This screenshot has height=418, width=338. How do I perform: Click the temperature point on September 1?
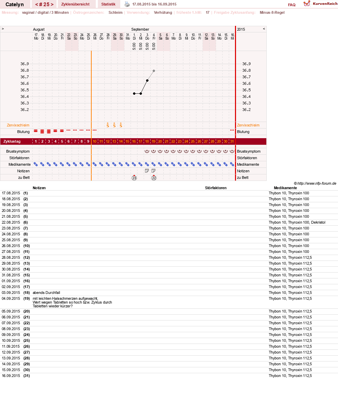[x=134, y=93]
